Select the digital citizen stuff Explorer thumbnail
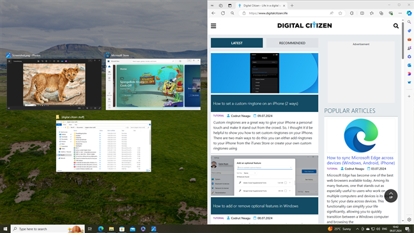This screenshot has height=233, width=414. 103,146
